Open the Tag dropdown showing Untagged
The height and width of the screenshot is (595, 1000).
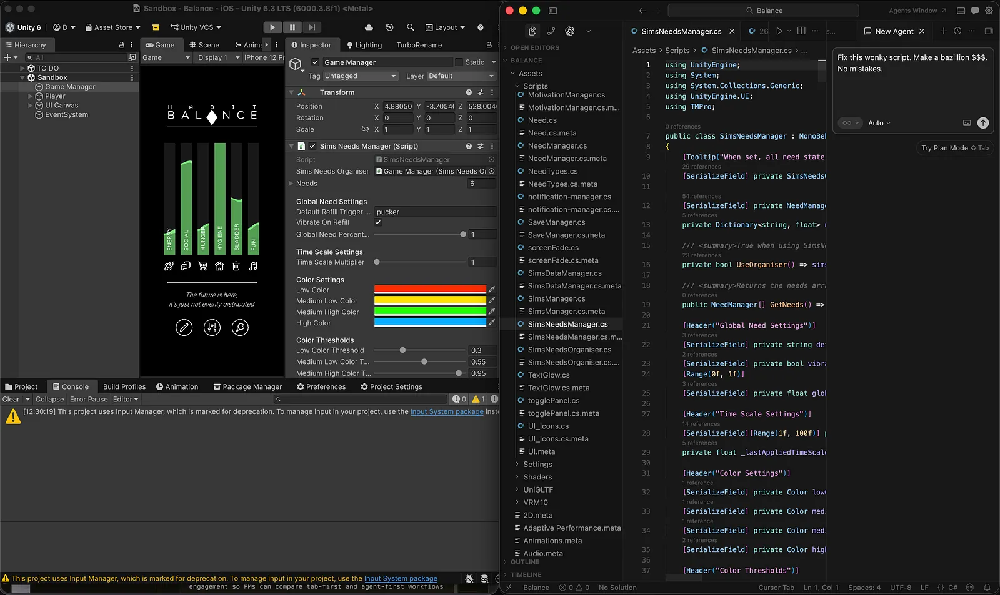(361, 76)
